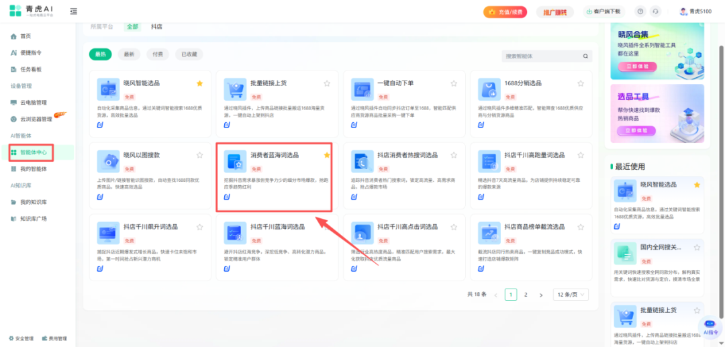725x347 pixels.
Task: Open 云浏览器管理 in the sidebar
Action: pos(38,119)
